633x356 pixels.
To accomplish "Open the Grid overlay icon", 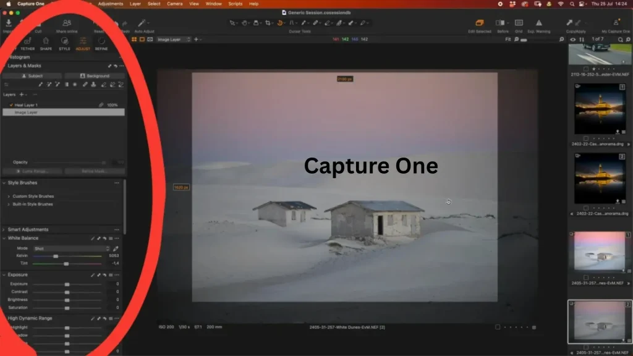I will coord(519,23).
